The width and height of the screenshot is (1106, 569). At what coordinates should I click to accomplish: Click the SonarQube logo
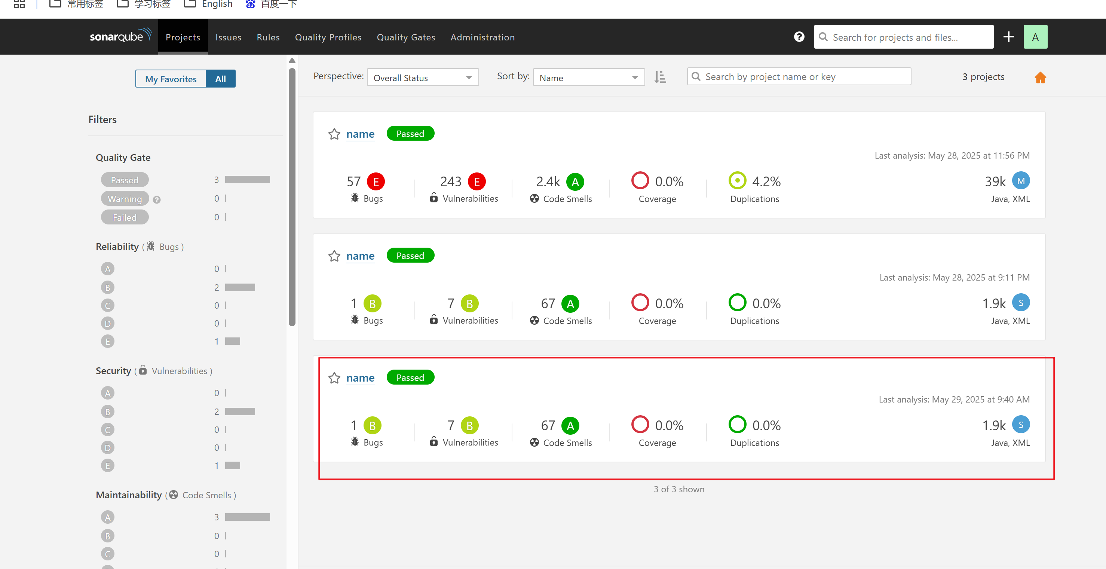120,36
